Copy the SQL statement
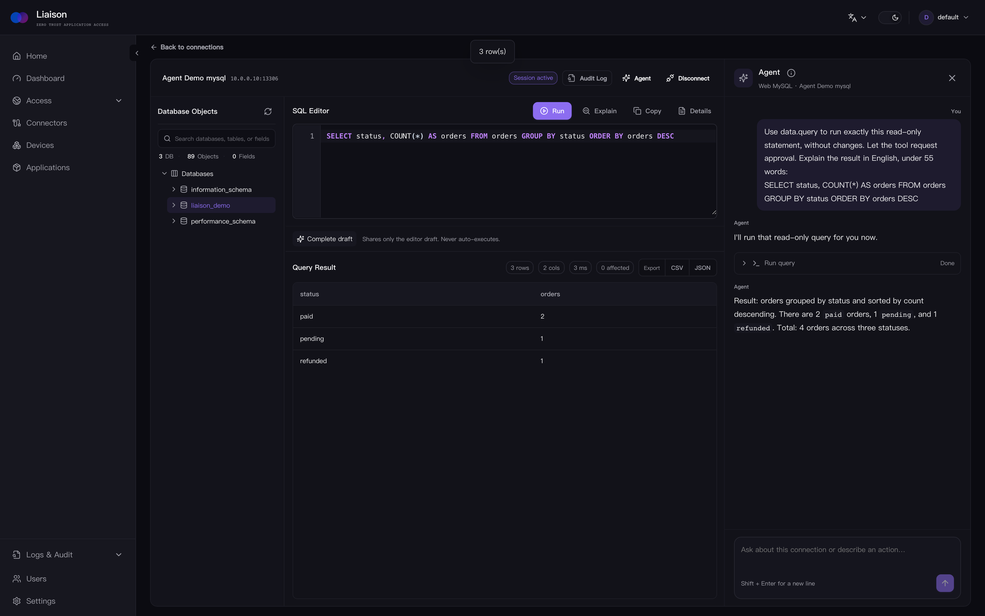Viewport: 985px width, 616px height. (647, 111)
